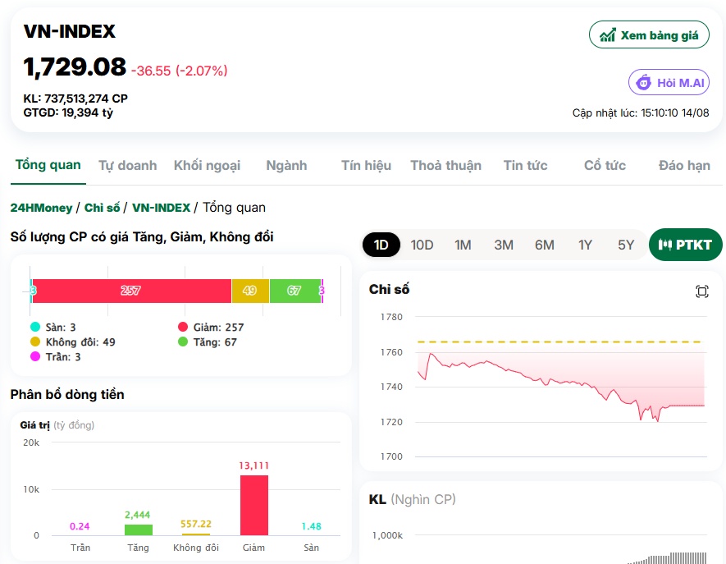Switch to the Tổng quan tab
Image resolution: width=726 pixels, height=564 pixels.
pyautogui.click(x=48, y=166)
